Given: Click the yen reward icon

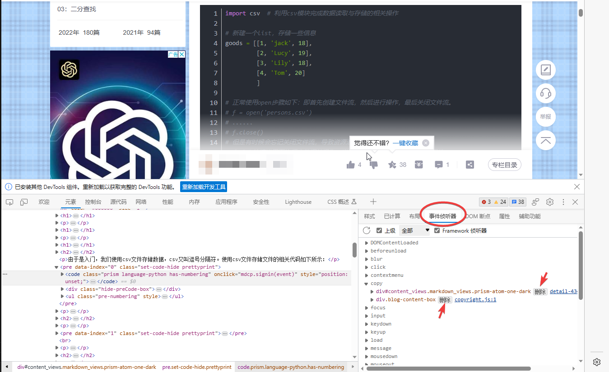Looking at the screenshot, I should (x=419, y=165).
